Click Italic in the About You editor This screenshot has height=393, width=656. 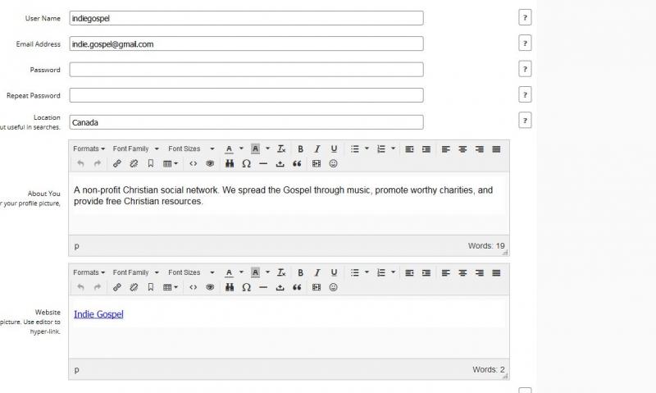(317, 149)
